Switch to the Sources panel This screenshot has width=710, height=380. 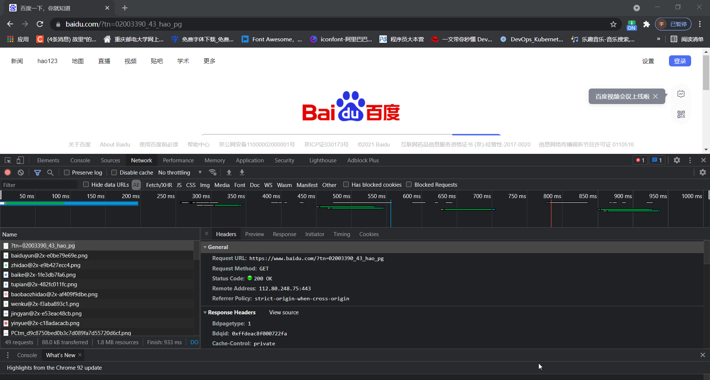110,160
